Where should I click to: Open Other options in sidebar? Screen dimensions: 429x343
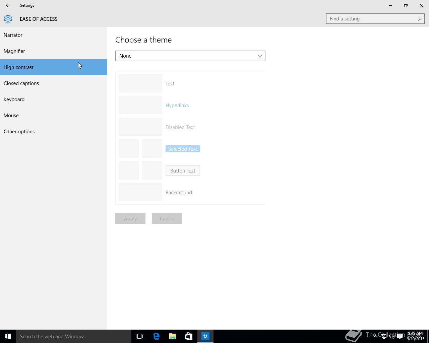(54, 131)
